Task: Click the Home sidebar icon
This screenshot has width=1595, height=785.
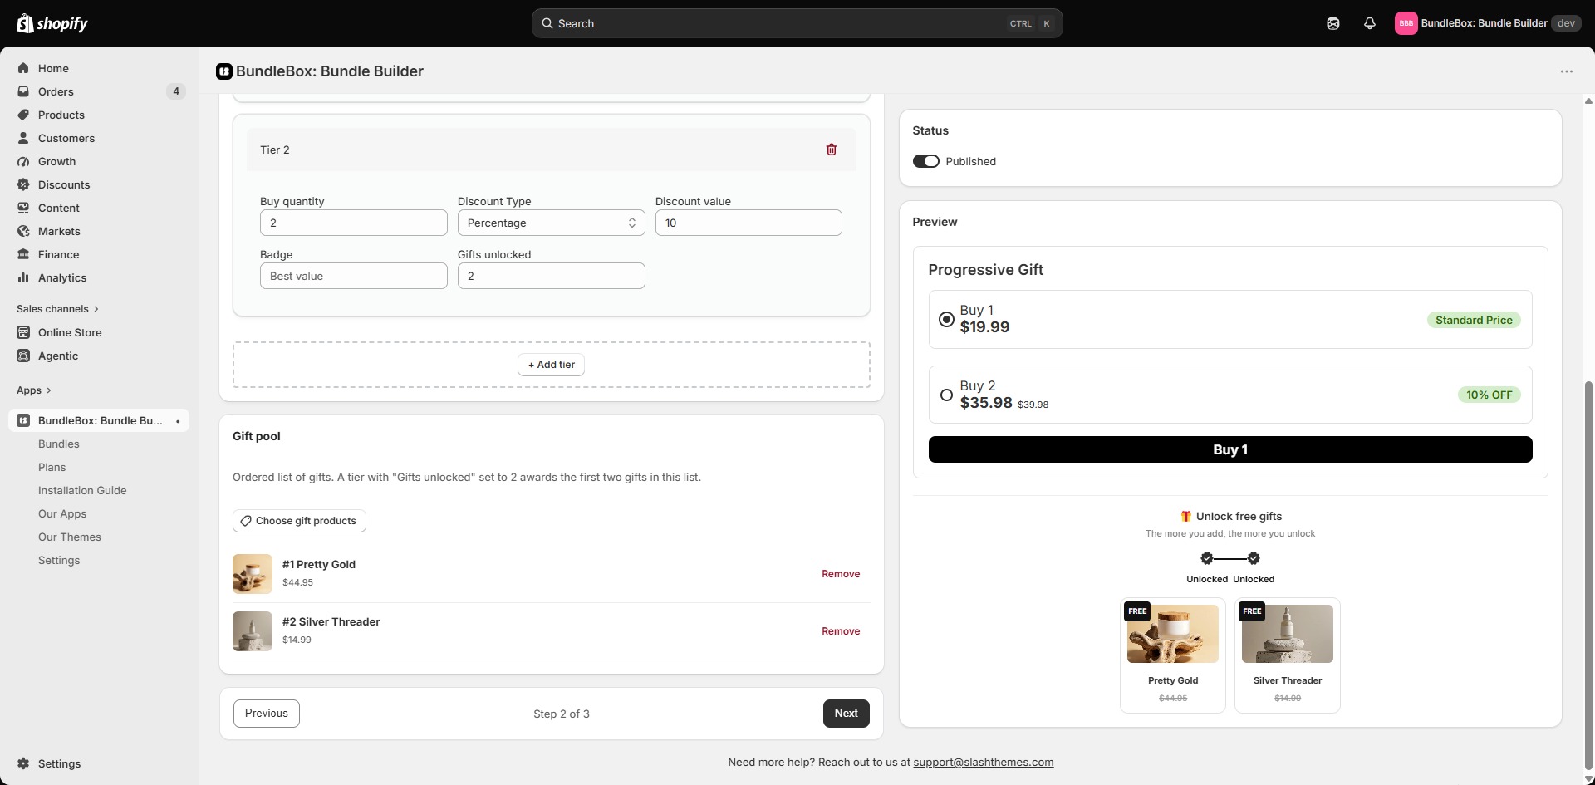Action: (x=23, y=68)
